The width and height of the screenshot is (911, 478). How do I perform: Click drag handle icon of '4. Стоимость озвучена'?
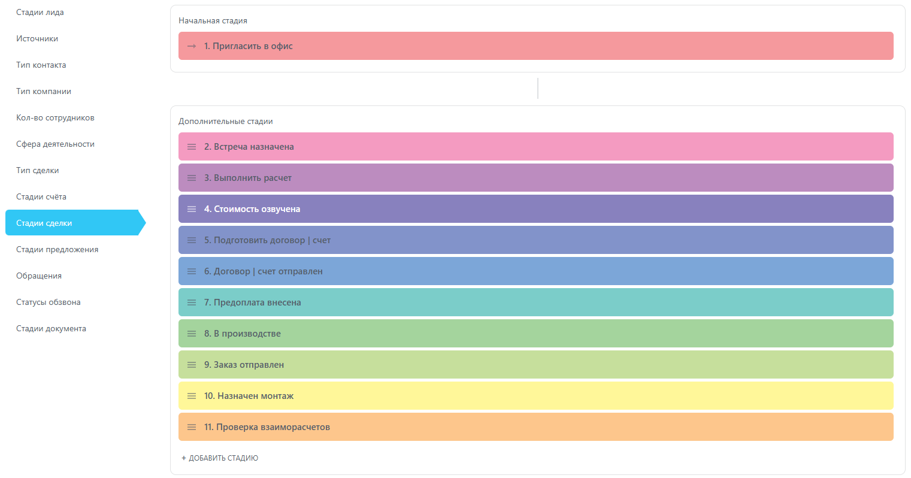point(192,209)
